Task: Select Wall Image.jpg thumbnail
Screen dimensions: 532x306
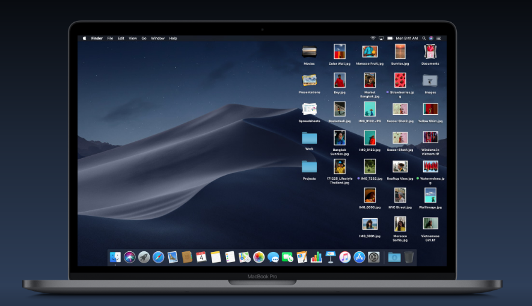Action: click(x=430, y=195)
